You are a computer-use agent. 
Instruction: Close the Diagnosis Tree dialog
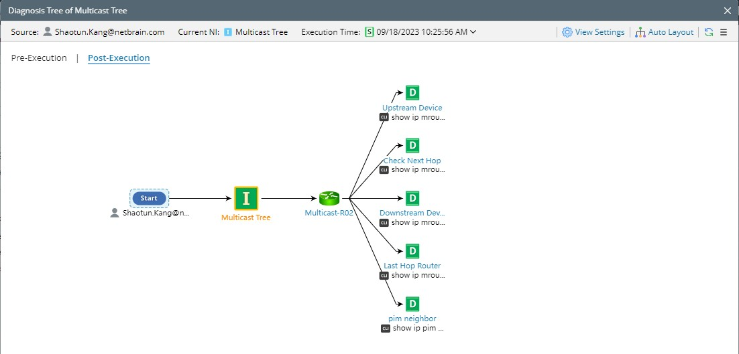coord(728,11)
